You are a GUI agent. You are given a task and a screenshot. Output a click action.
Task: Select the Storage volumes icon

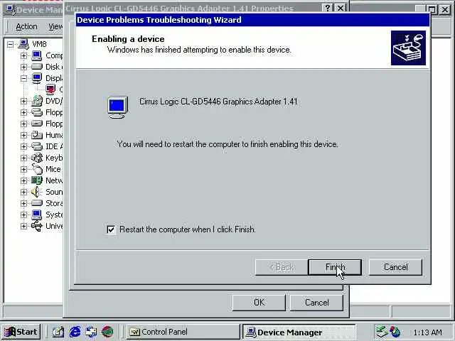click(x=37, y=203)
